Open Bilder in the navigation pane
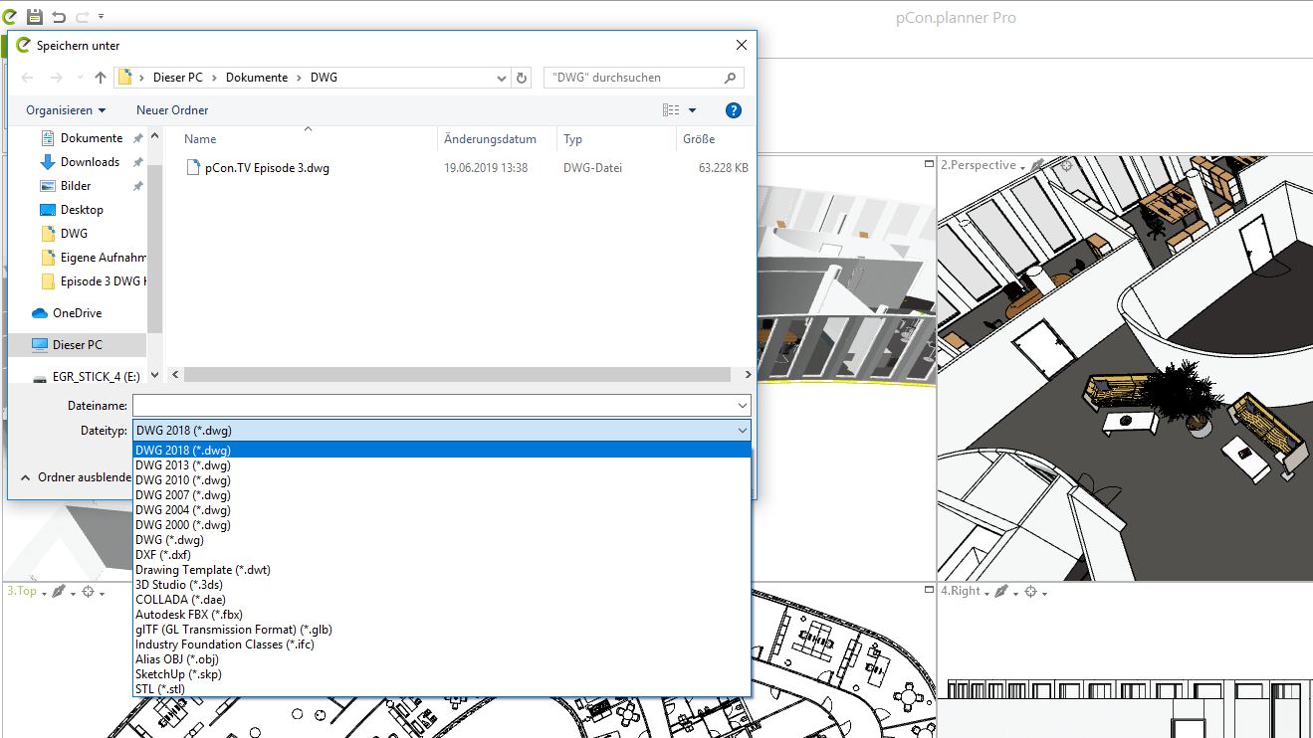The height and width of the screenshot is (738, 1313). (76, 186)
